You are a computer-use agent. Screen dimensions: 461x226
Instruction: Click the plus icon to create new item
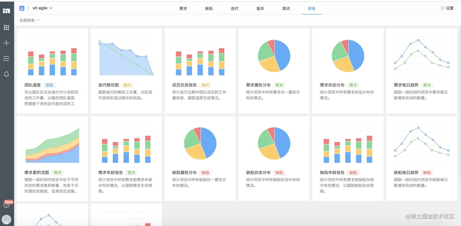tap(6, 43)
